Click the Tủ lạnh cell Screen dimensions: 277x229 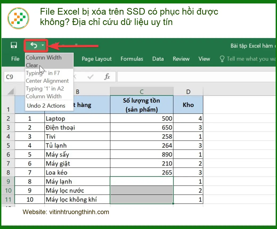tap(78, 145)
